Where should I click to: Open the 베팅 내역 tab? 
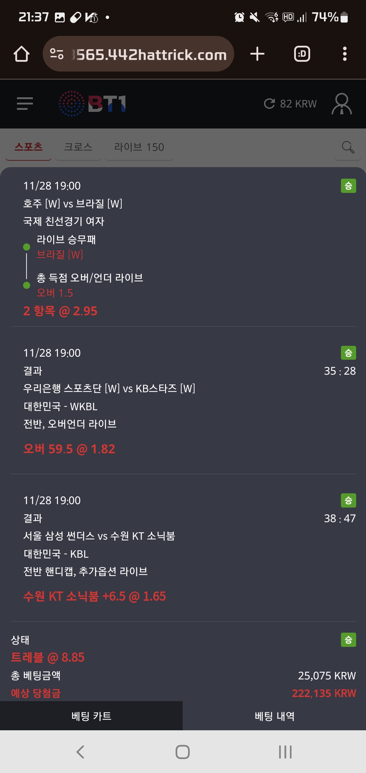tap(274, 716)
